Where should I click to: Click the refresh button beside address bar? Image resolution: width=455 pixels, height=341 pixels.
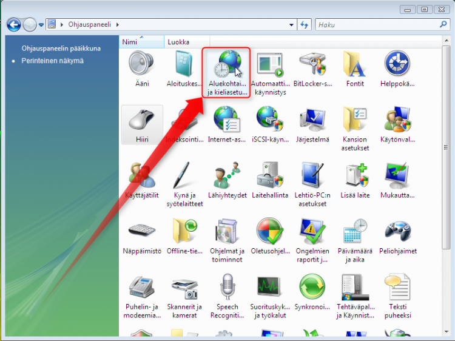pos(304,25)
